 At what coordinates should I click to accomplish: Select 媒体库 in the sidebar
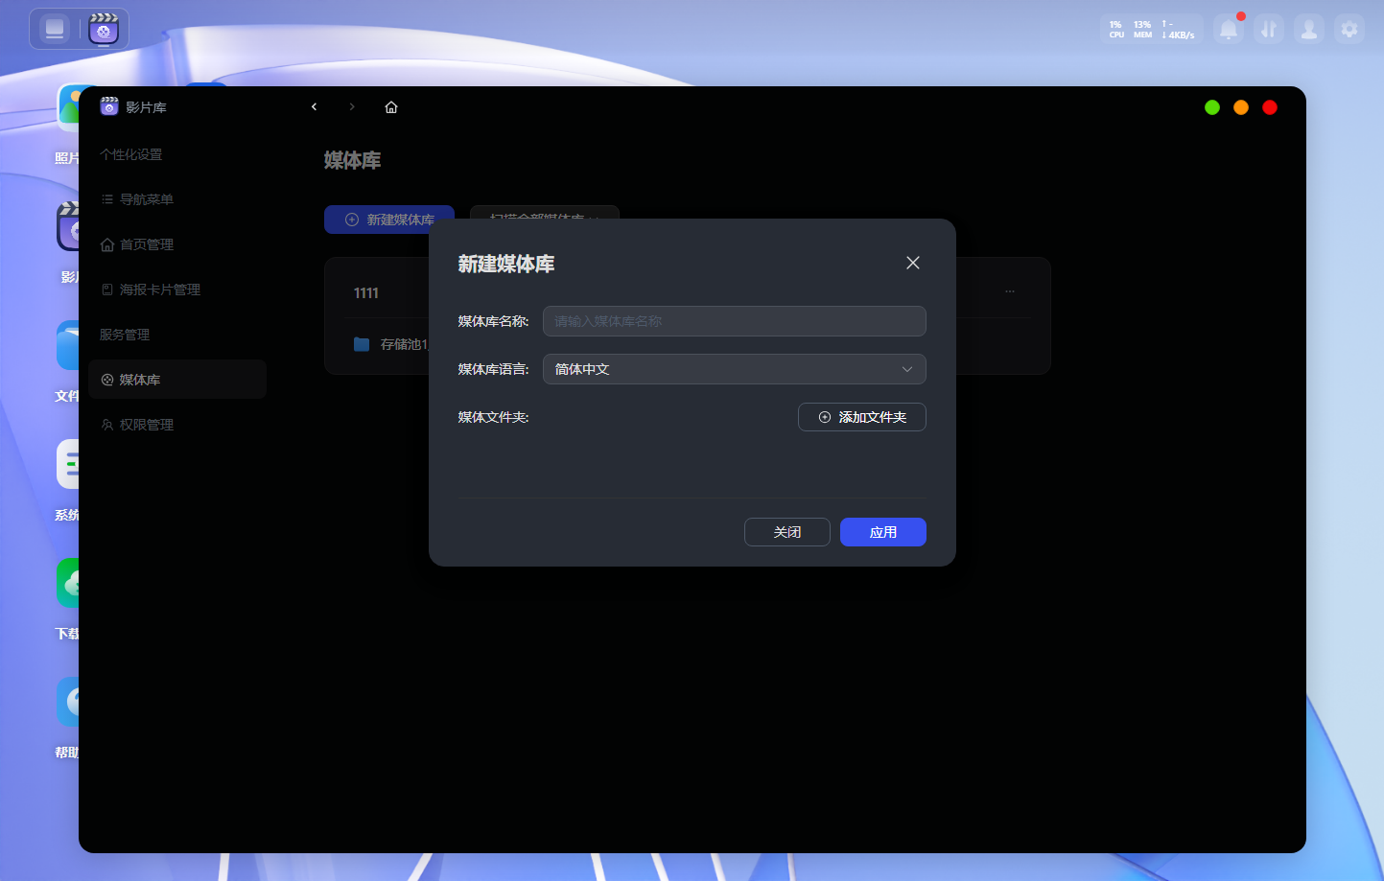pyautogui.click(x=177, y=380)
